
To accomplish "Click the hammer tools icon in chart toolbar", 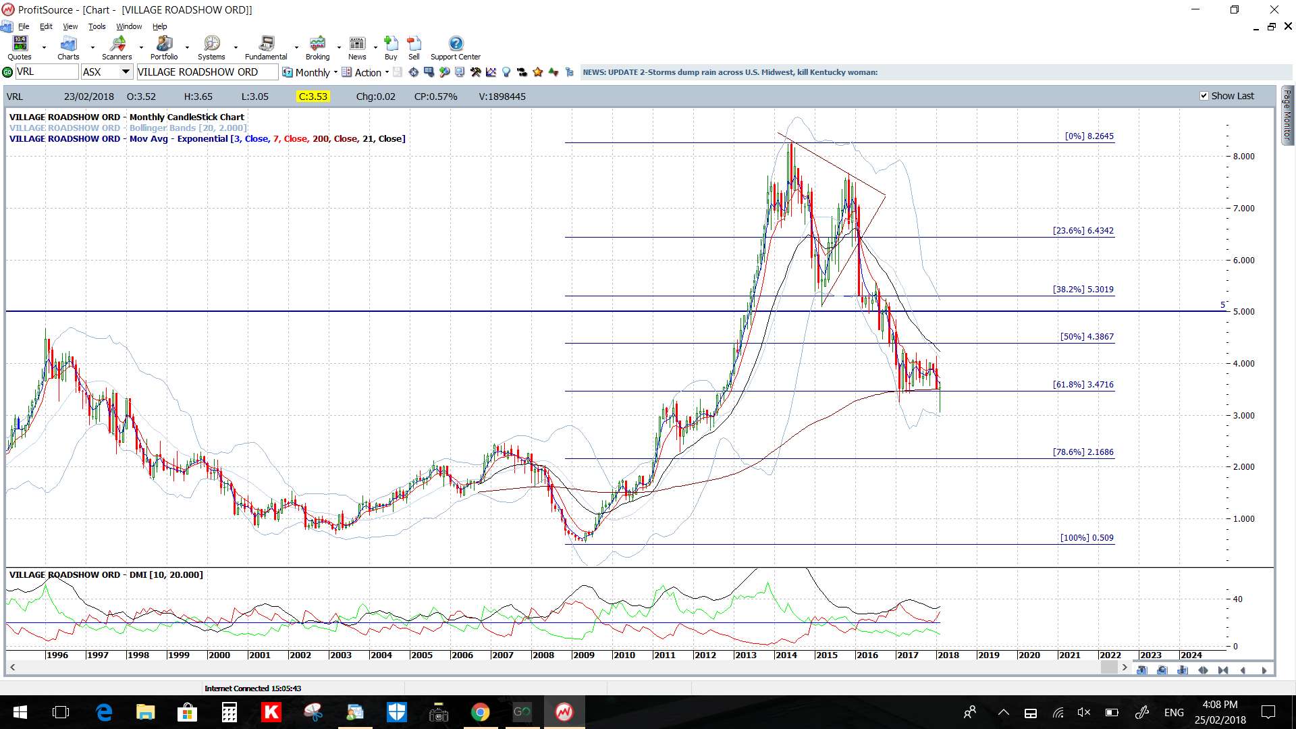I will point(475,72).
